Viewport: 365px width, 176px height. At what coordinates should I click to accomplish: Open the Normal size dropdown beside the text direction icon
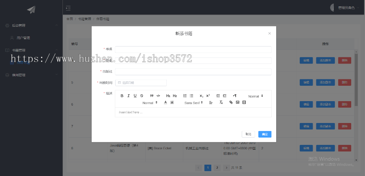click(255, 96)
